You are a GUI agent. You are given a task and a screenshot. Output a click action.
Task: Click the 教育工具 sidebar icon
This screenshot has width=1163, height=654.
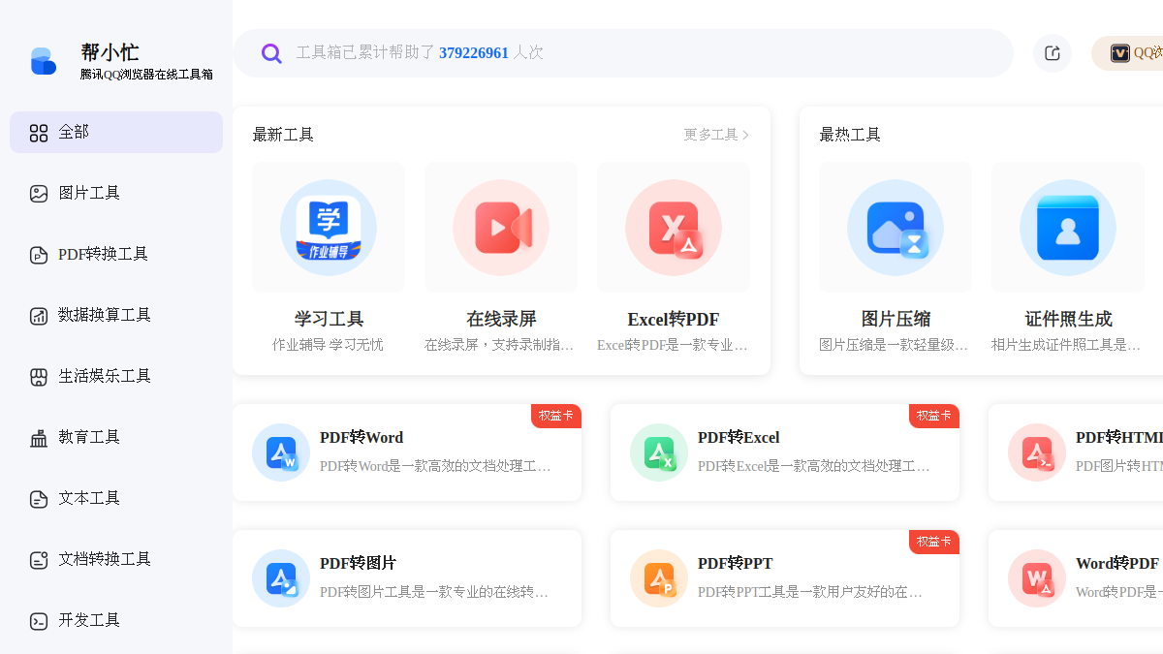click(x=39, y=438)
